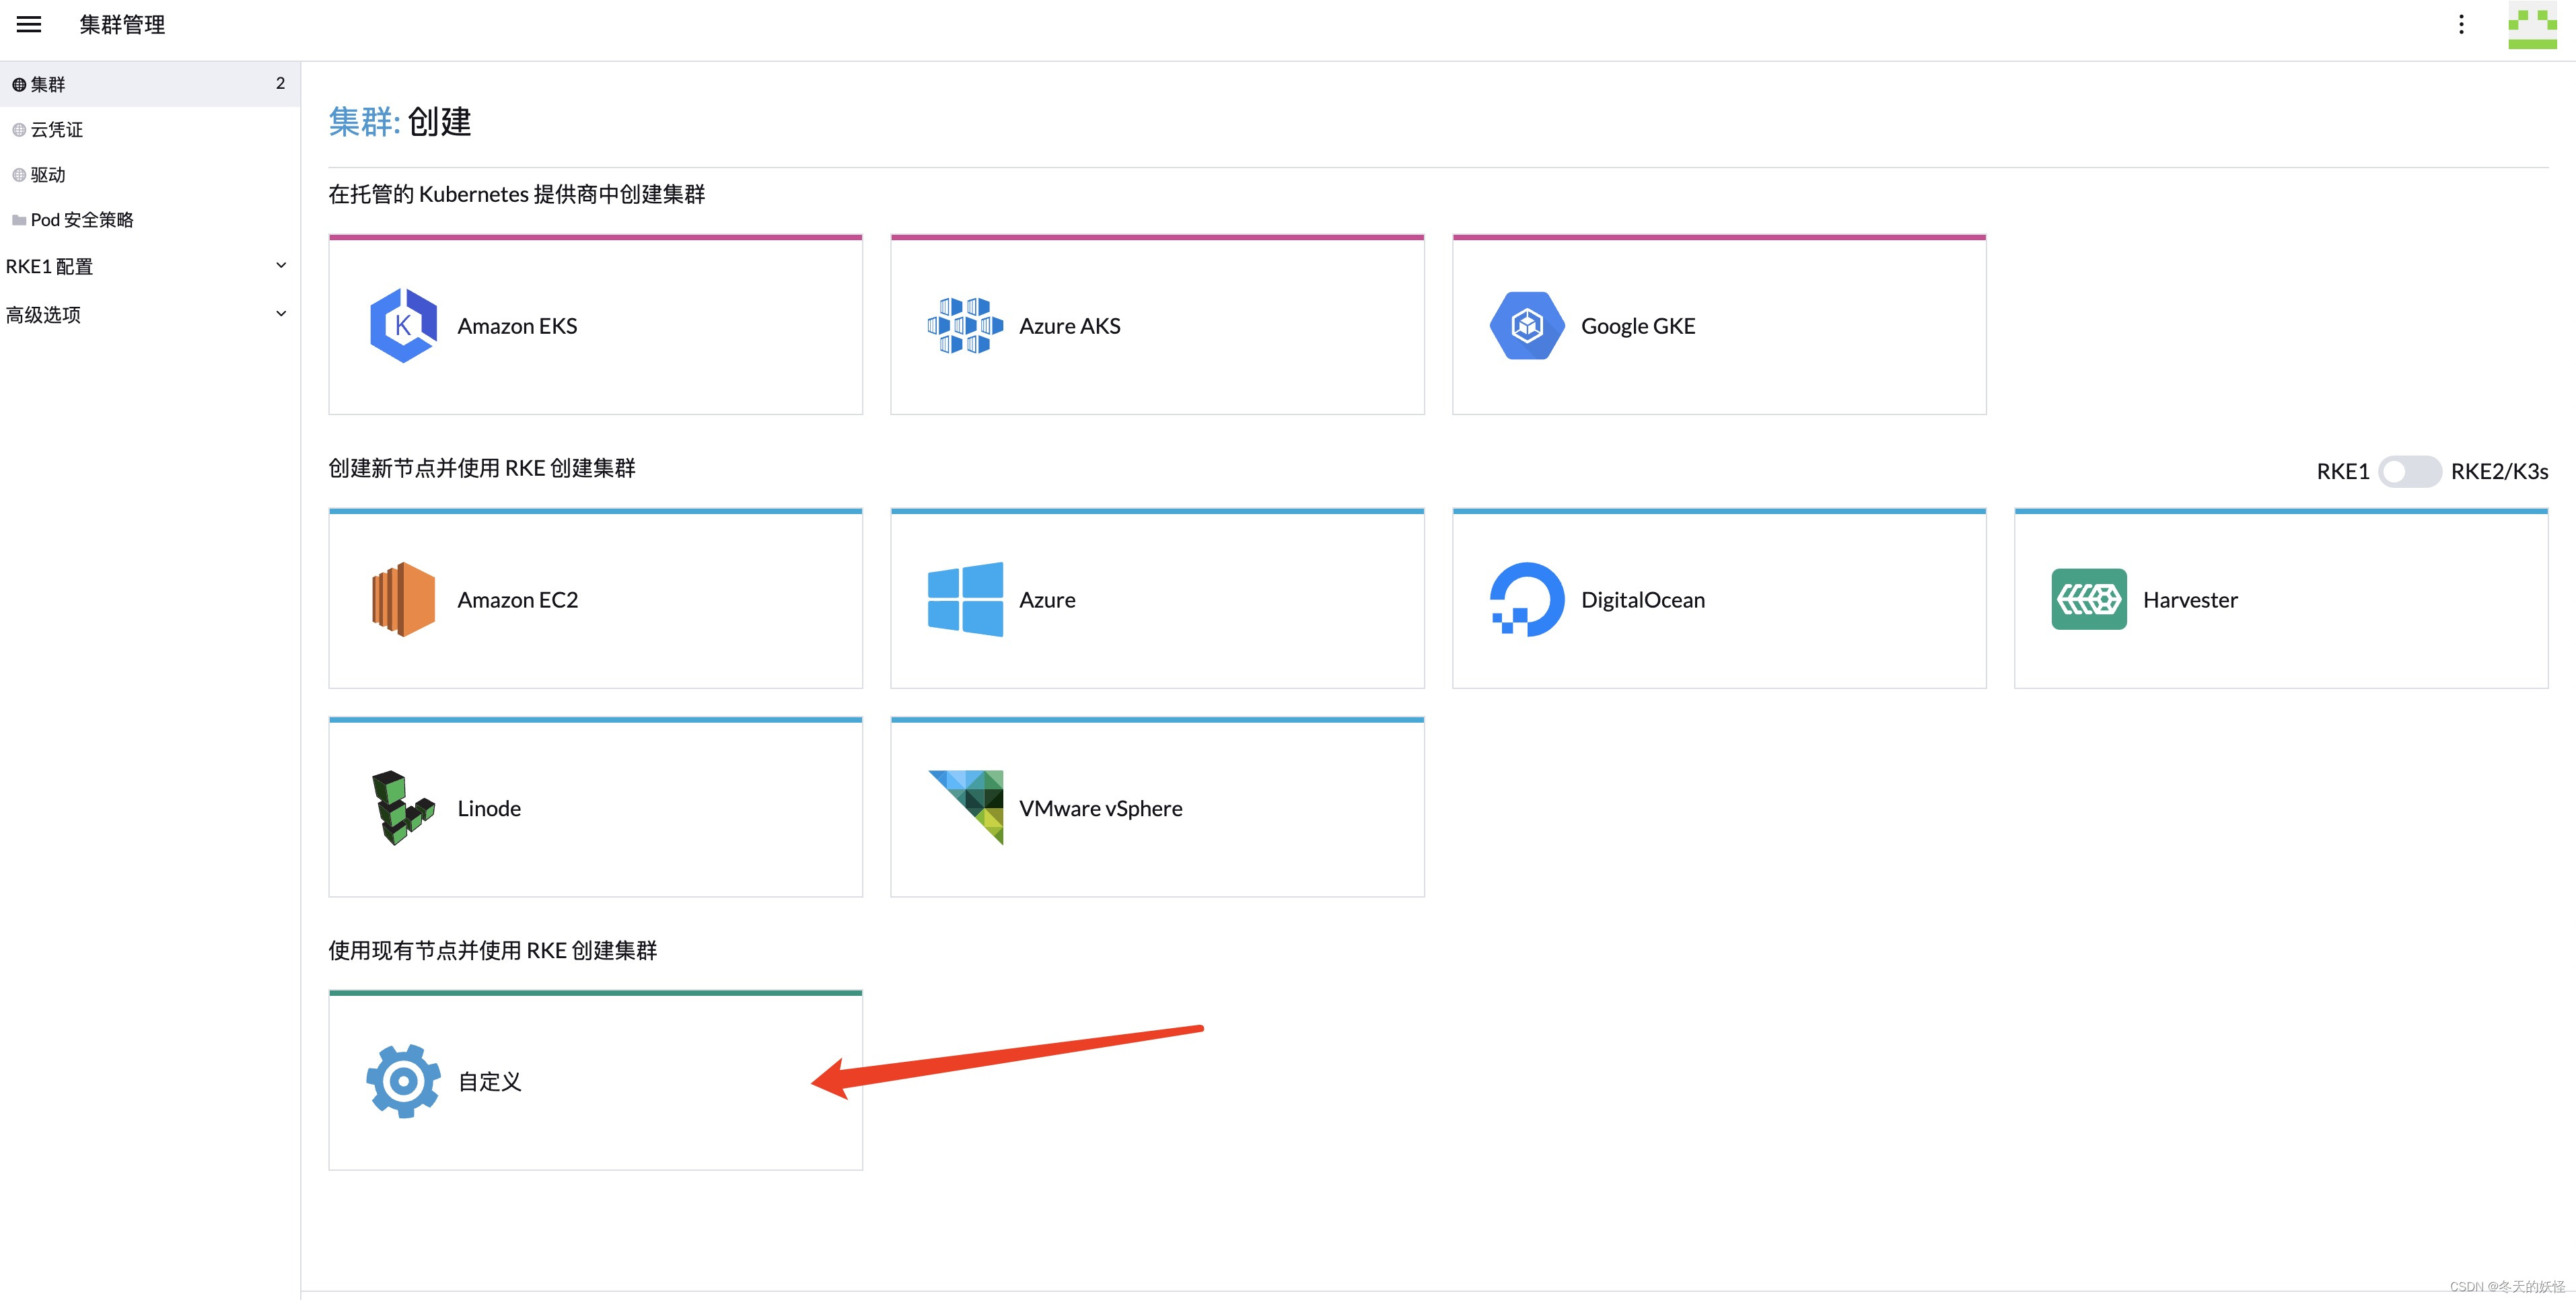This screenshot has height=1300, width=2576.
Task: Click the globe icon beside 驱动
Action: 19,175
